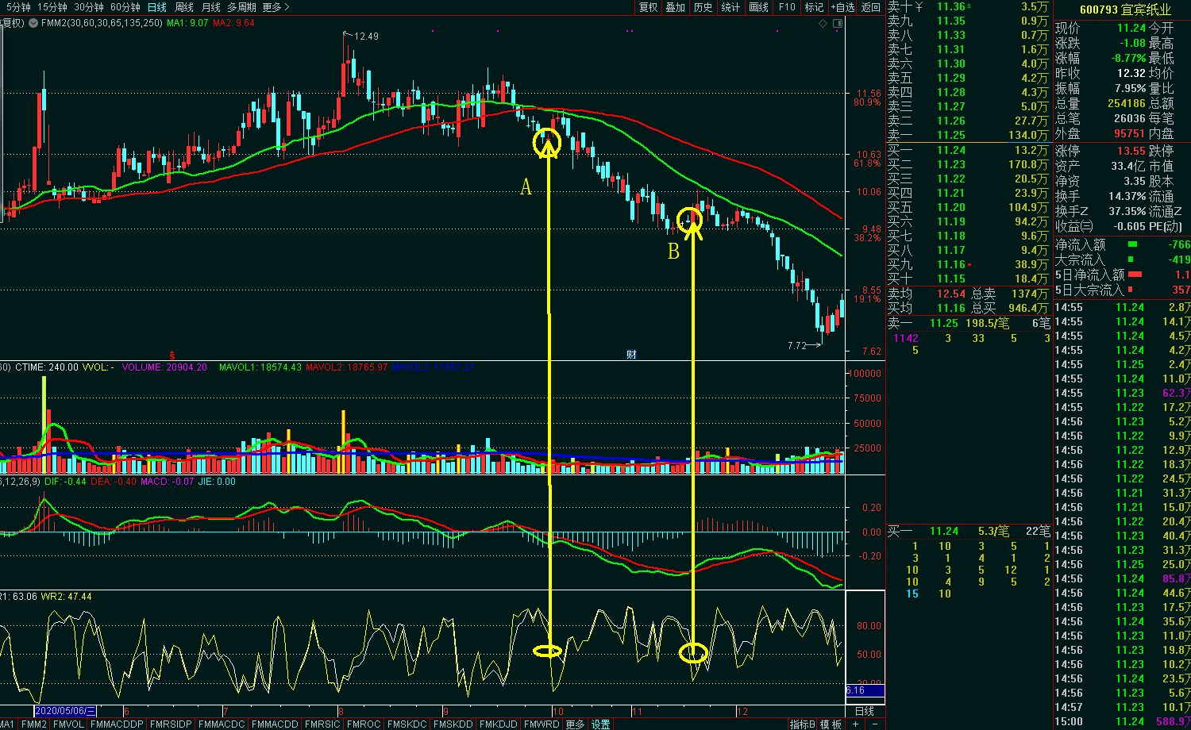Image resolution: width=1191 pixels, height=730 pixels.
Task: Click the red $ marker under the chart
Action: coord(172,353)
